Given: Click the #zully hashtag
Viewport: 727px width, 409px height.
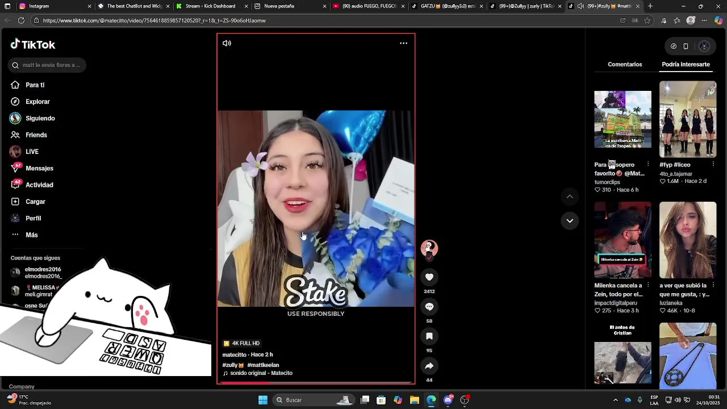Looking at the screenshot, I should tap(233, 365).
